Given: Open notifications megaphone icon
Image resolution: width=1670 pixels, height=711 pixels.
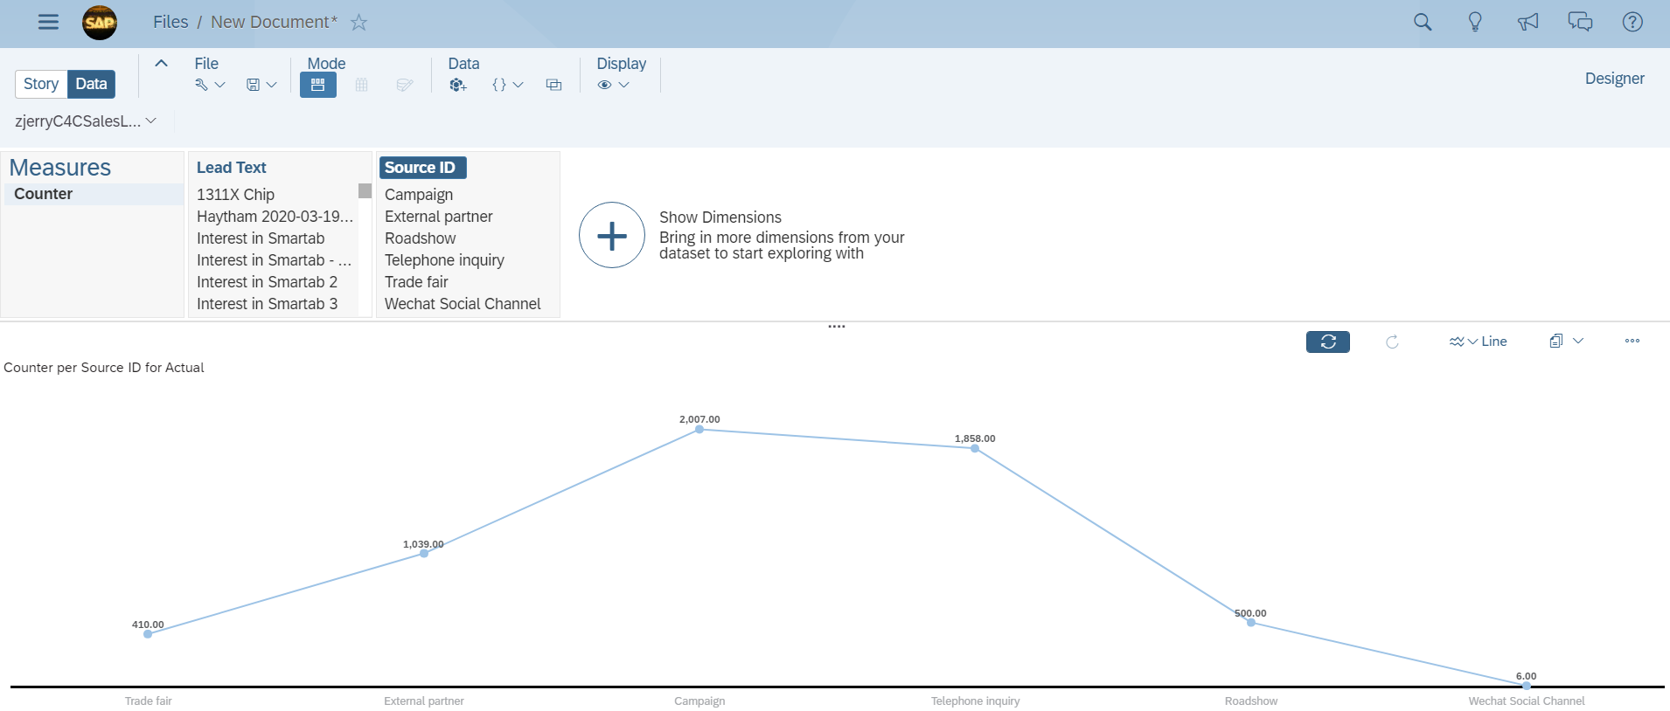Looking at the screenshot, I should pos(1527,22).
